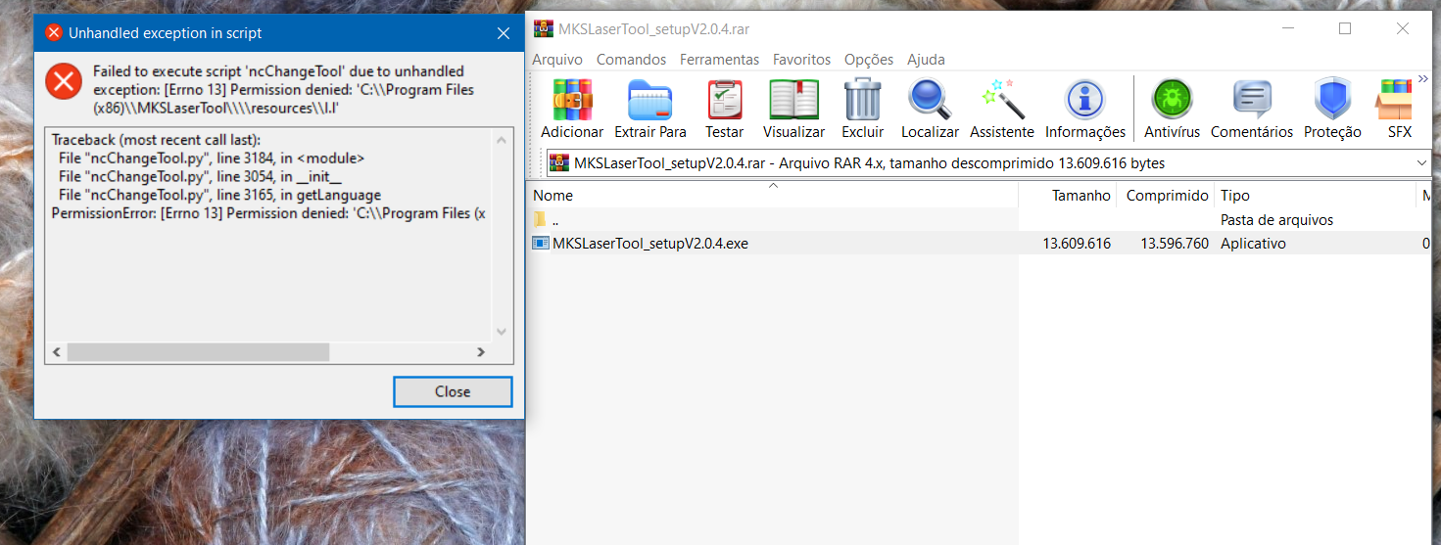Open the Comandos menu

tap(631, 60)
